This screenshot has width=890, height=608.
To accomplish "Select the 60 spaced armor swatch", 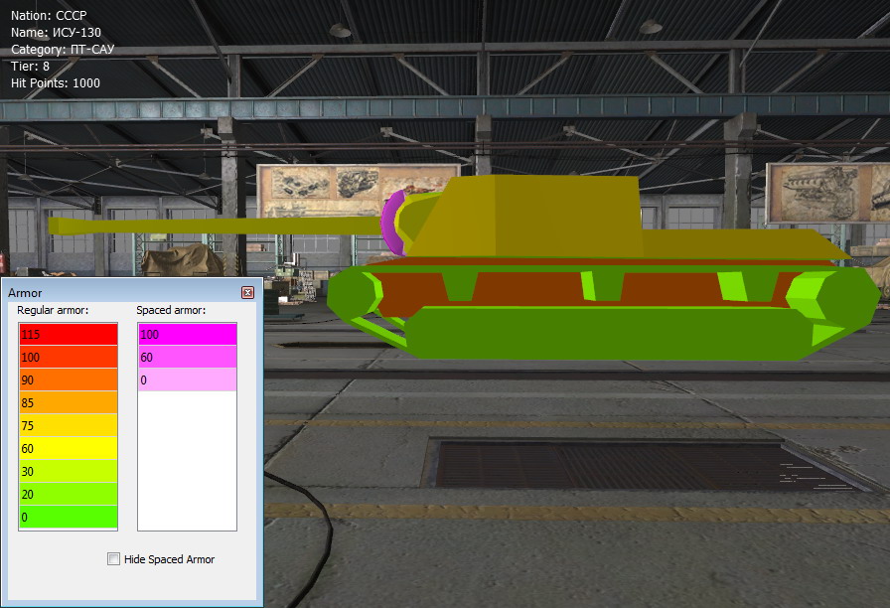I will (188, 357).
